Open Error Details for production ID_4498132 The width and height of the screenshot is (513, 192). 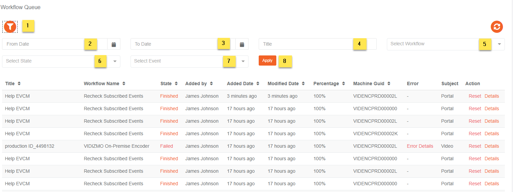420,146
